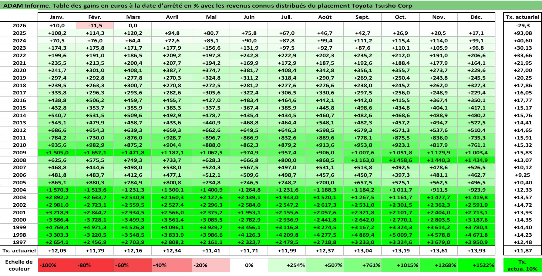Select the 2020 row label
542x276 pixels.
pos(19,70)
